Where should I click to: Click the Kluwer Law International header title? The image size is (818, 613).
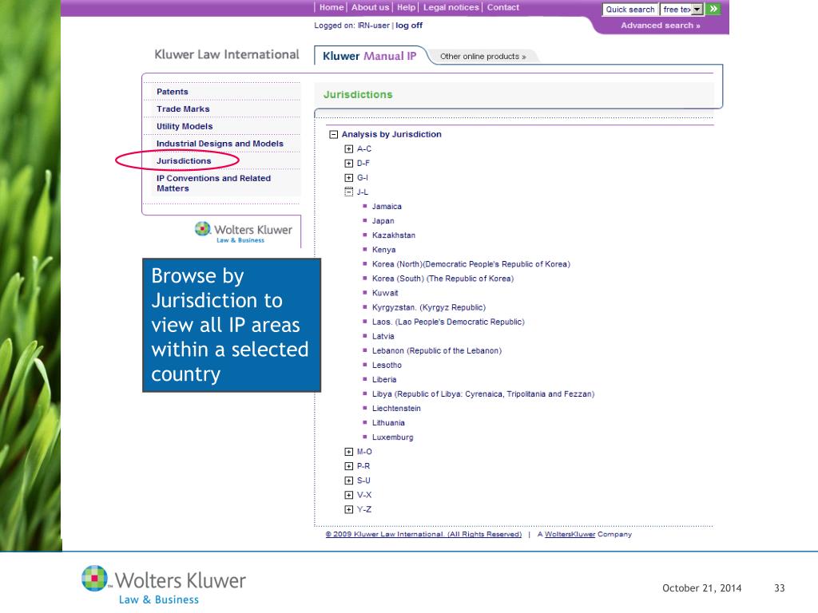227,54
